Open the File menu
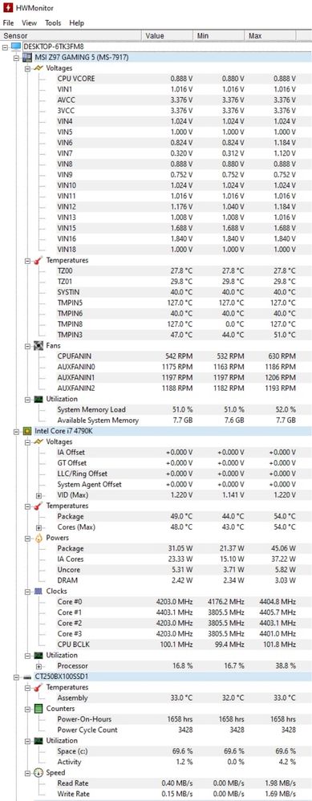 coord(9,23)
